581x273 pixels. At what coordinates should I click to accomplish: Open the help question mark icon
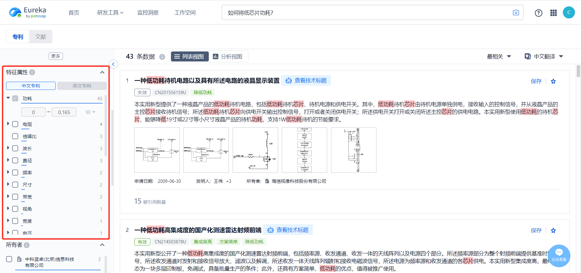(x=538, y=13)
